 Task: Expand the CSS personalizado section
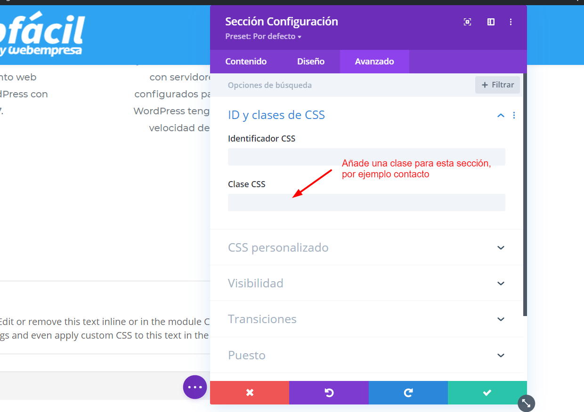[366, 247]
